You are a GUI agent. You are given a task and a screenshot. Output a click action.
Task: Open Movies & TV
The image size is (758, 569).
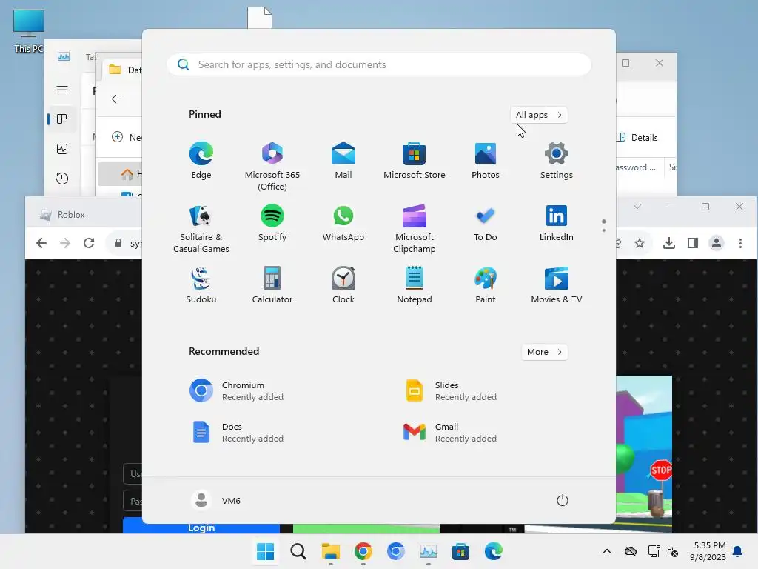[x=557, y=285]
